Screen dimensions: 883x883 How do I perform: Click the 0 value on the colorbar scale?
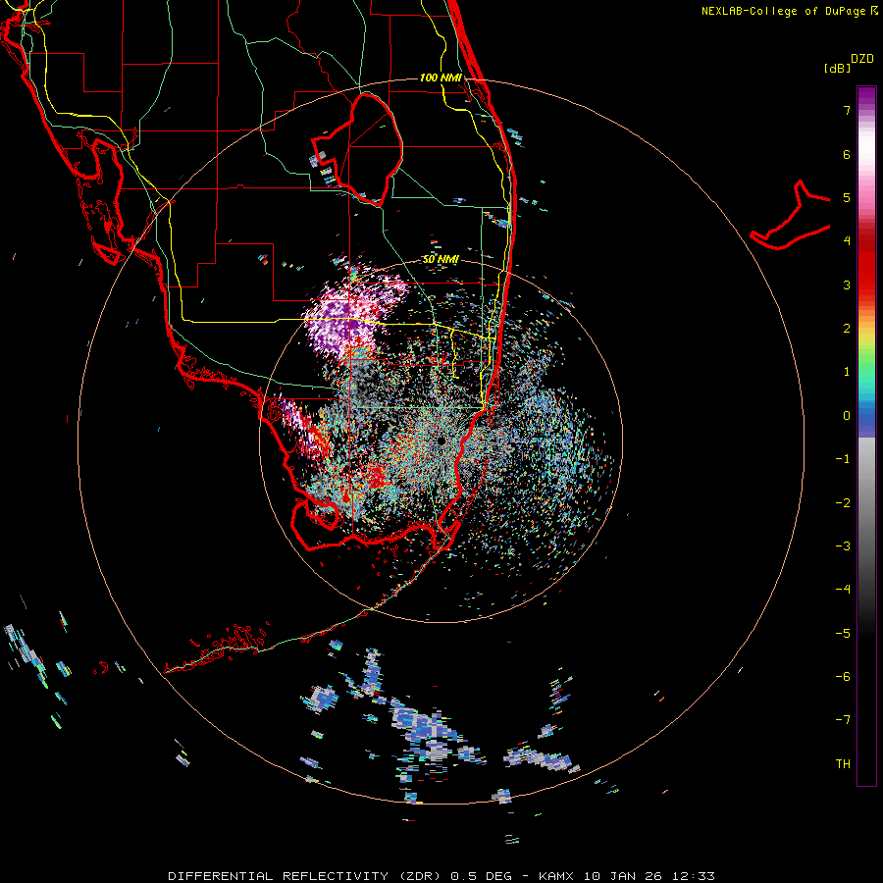point(847,416)
